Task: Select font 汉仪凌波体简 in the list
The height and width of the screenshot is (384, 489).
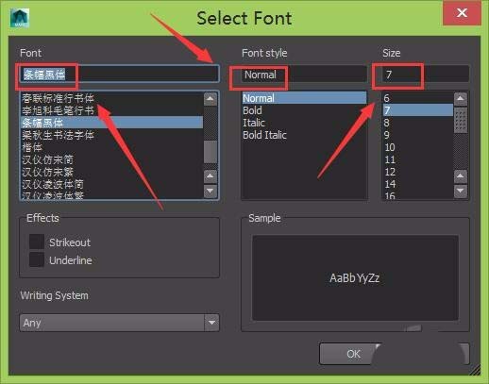Action: [112, 184]
